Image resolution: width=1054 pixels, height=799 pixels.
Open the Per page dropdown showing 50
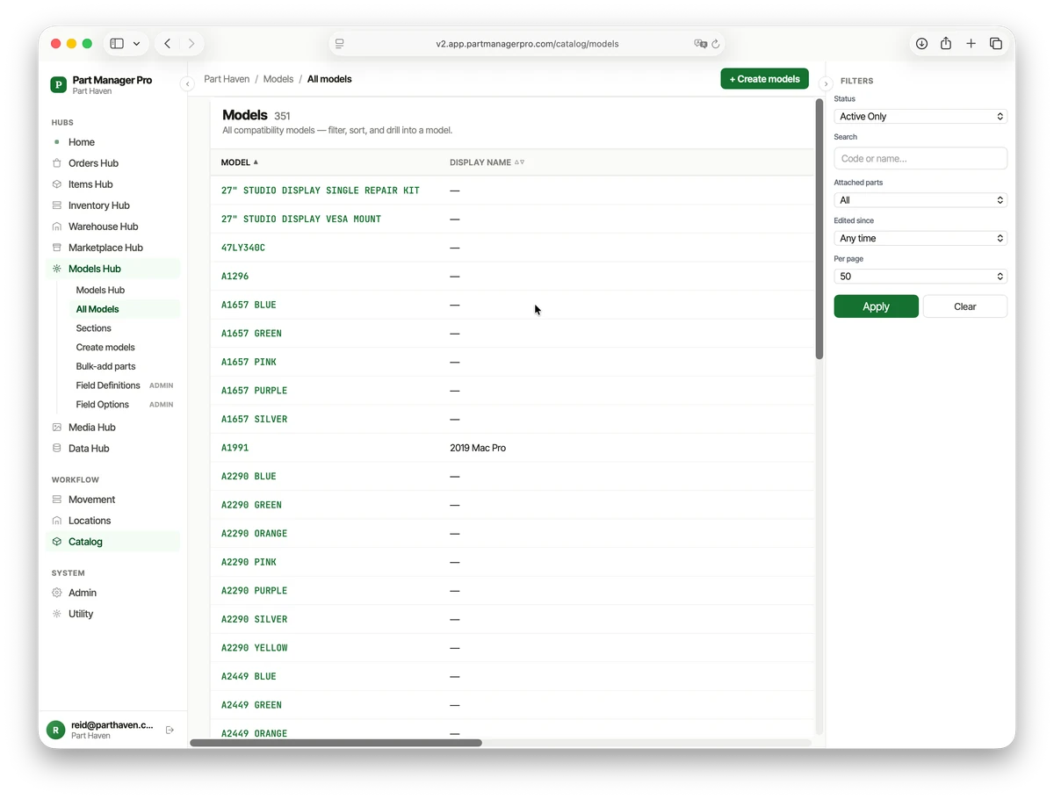[920, 277]
